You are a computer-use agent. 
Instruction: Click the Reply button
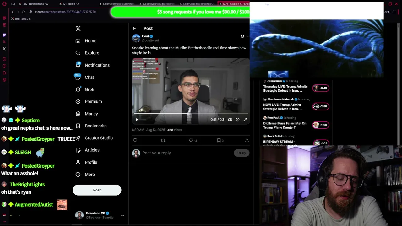pyautogui.click(x=242, y=153)
